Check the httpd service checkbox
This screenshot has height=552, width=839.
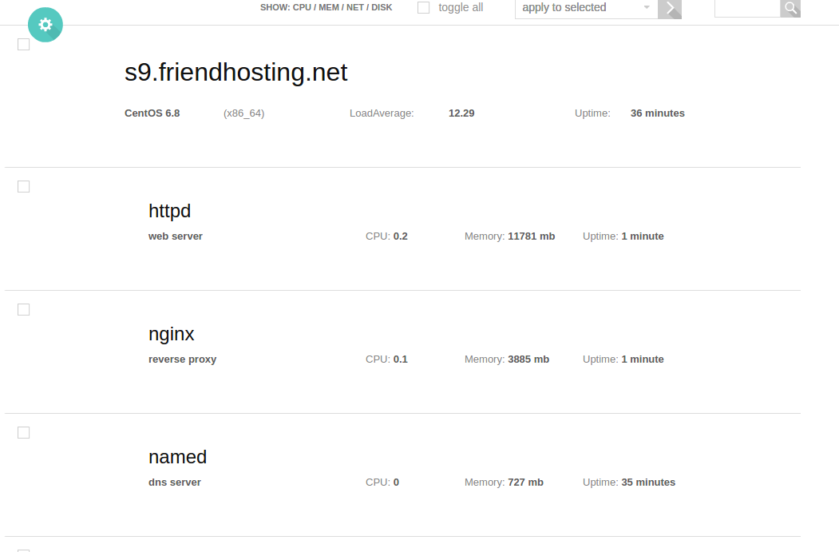click(23, 186)
